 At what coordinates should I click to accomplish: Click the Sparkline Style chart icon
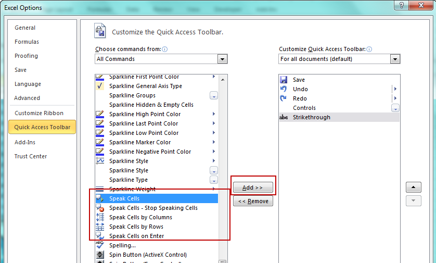100,161
